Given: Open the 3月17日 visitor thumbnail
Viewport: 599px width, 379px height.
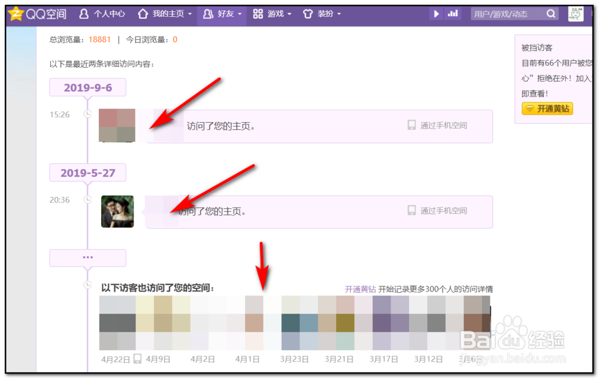Looking at the screenshot, I should 385,323.
